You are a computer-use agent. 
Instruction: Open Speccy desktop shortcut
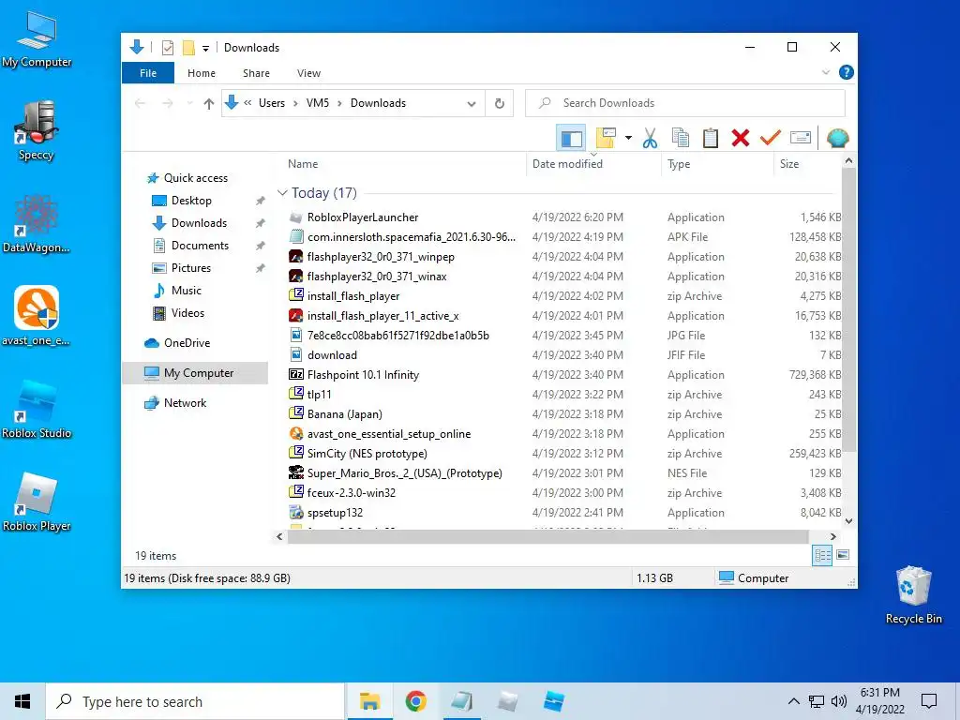37,130
